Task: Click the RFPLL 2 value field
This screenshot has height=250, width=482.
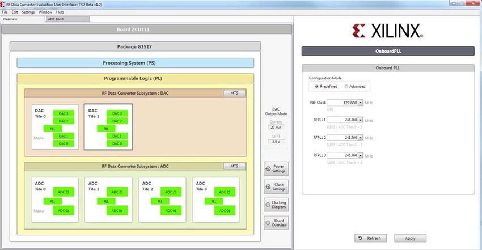Action: 342,137
